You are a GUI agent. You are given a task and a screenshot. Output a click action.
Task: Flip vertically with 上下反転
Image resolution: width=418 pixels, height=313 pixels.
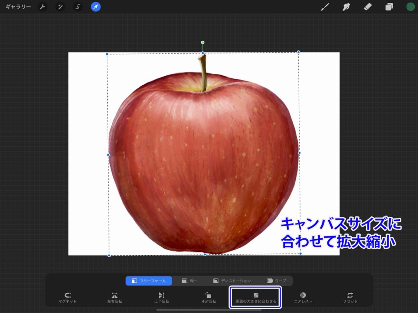point(162,297)
